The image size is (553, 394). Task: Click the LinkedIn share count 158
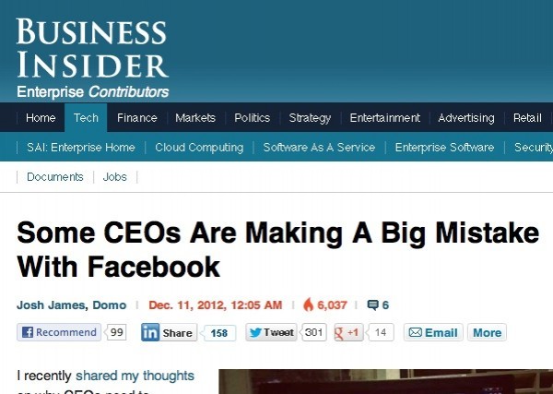coord(218,333)
